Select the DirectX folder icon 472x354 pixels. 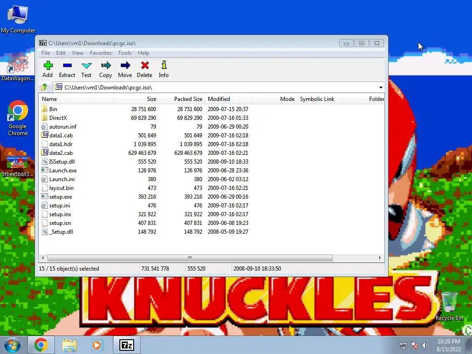coord(45,118)
